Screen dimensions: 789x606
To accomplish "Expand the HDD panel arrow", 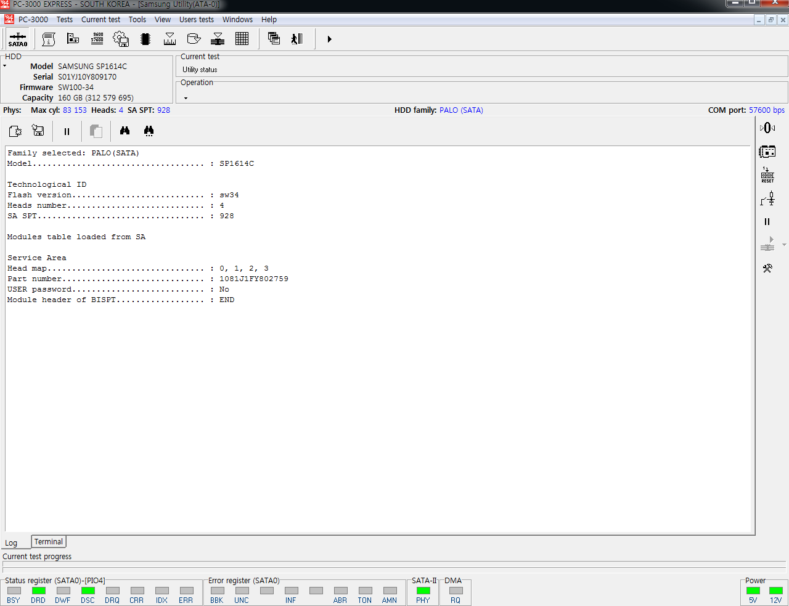I will (4, 66).
